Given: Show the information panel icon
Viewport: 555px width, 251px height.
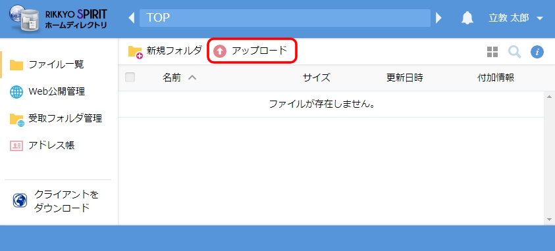Looking at the screenshot, I should (x=537, y=52).
